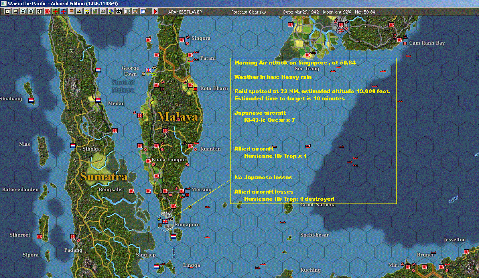Click "Morning Air attack on Singapore" report line
The width and height of the screenshot is (479, 278).
295,63
